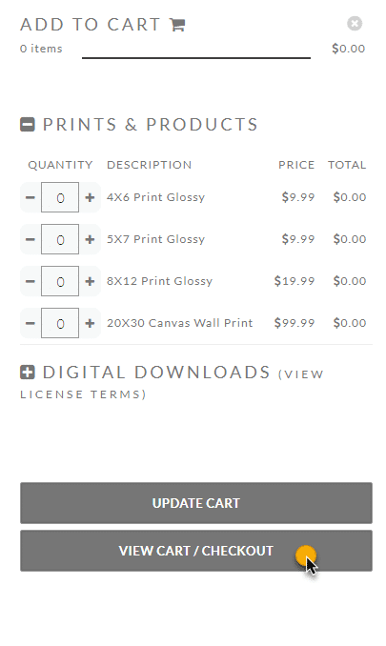Decrease 8X12 Print Glossy quantity
The image size is (386, 646).
coord(30,281)
